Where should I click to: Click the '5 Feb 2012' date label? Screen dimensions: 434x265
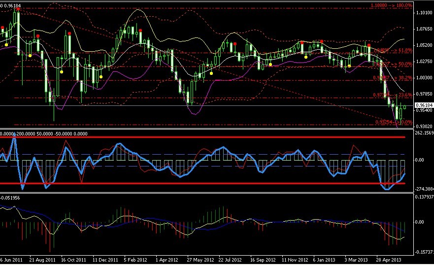point(135,260)
